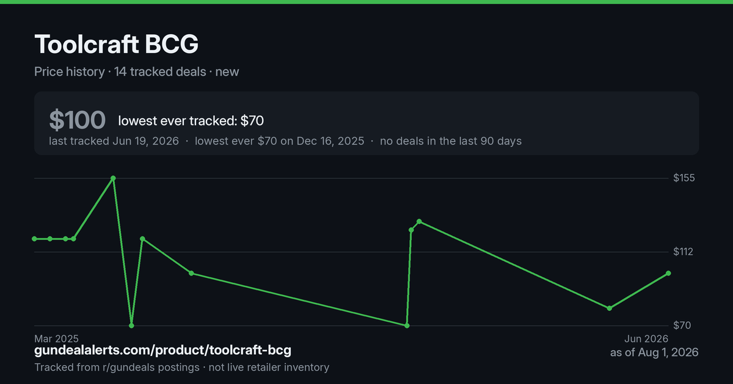Click the $70 axis label
733x384 pixels.
coord(682,325)
